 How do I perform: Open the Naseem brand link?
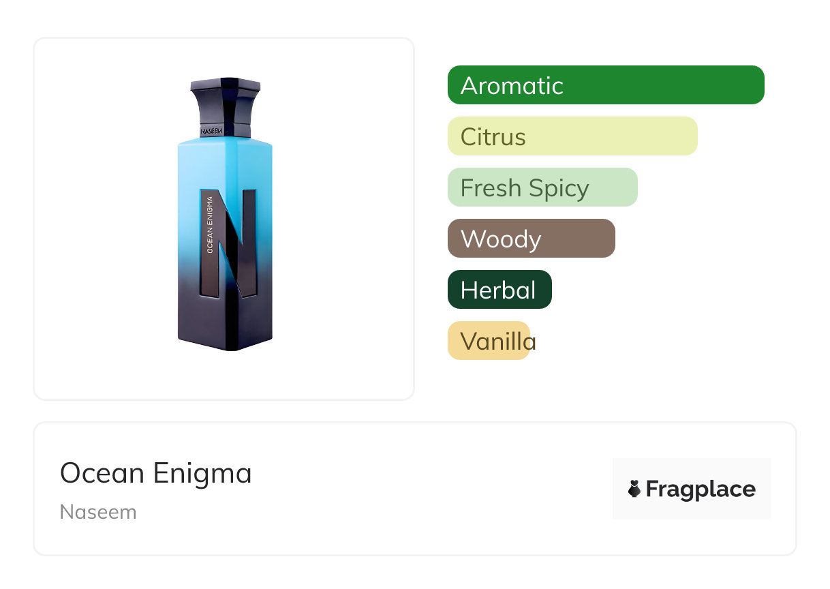[98, 512]
